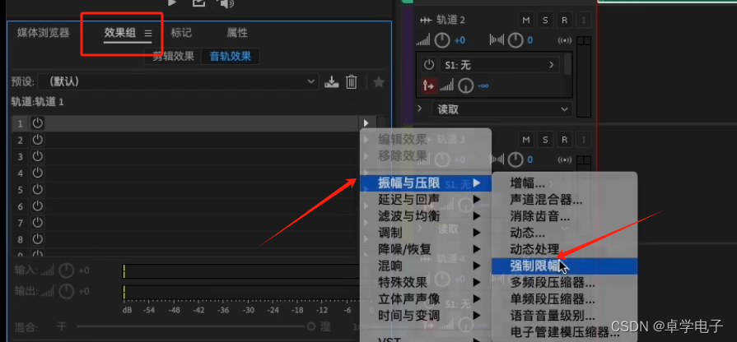737x342 pixels.
Task: Open the 振幅与压限 submenu
Action: coord(426,183)
